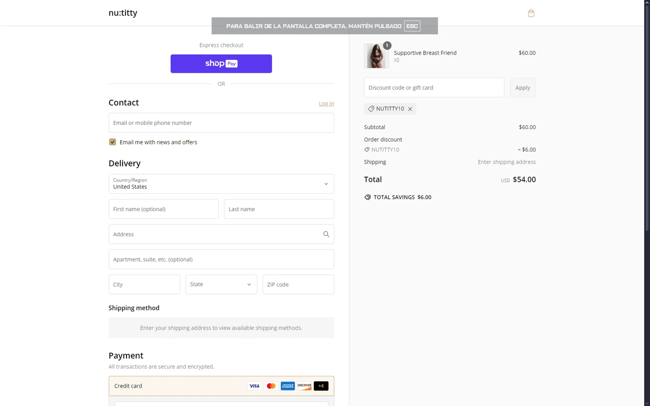Click the City field
Viewport: 650px width, 406px height.
[144, 284]
